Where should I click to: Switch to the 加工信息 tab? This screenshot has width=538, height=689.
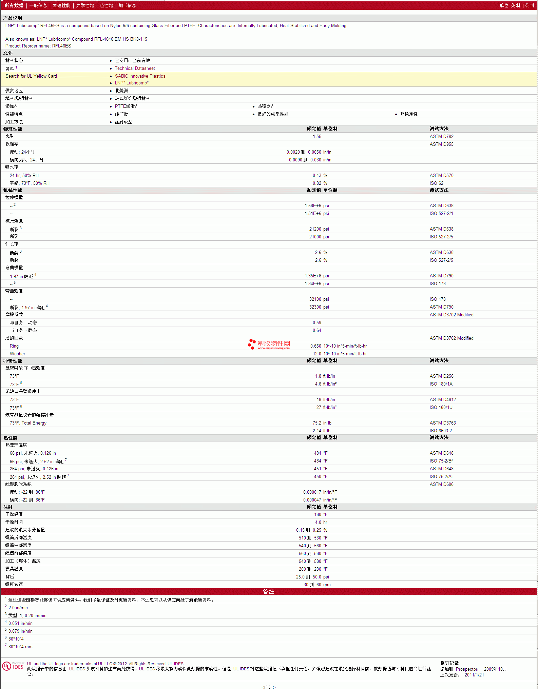(127, 5)
